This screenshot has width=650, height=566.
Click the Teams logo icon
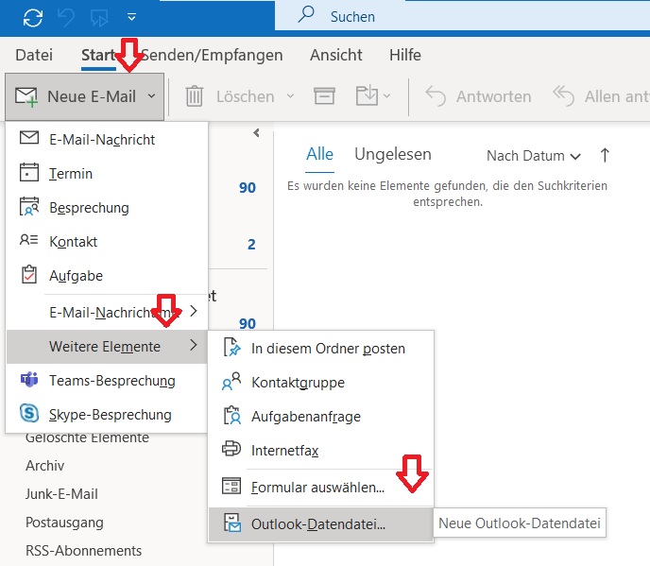coord(29,380)
